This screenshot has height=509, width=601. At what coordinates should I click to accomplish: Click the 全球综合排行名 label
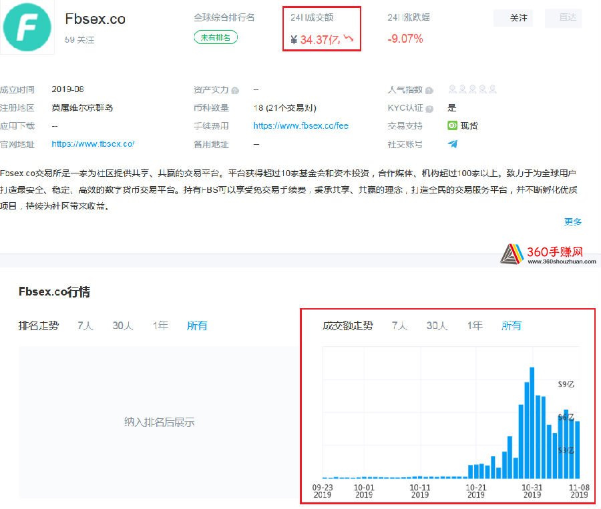pyautogui.click(x=224, y=17)
